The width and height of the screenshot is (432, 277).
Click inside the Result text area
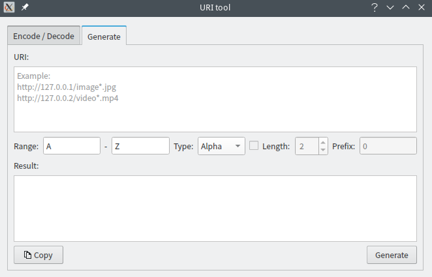coord(215,209)
